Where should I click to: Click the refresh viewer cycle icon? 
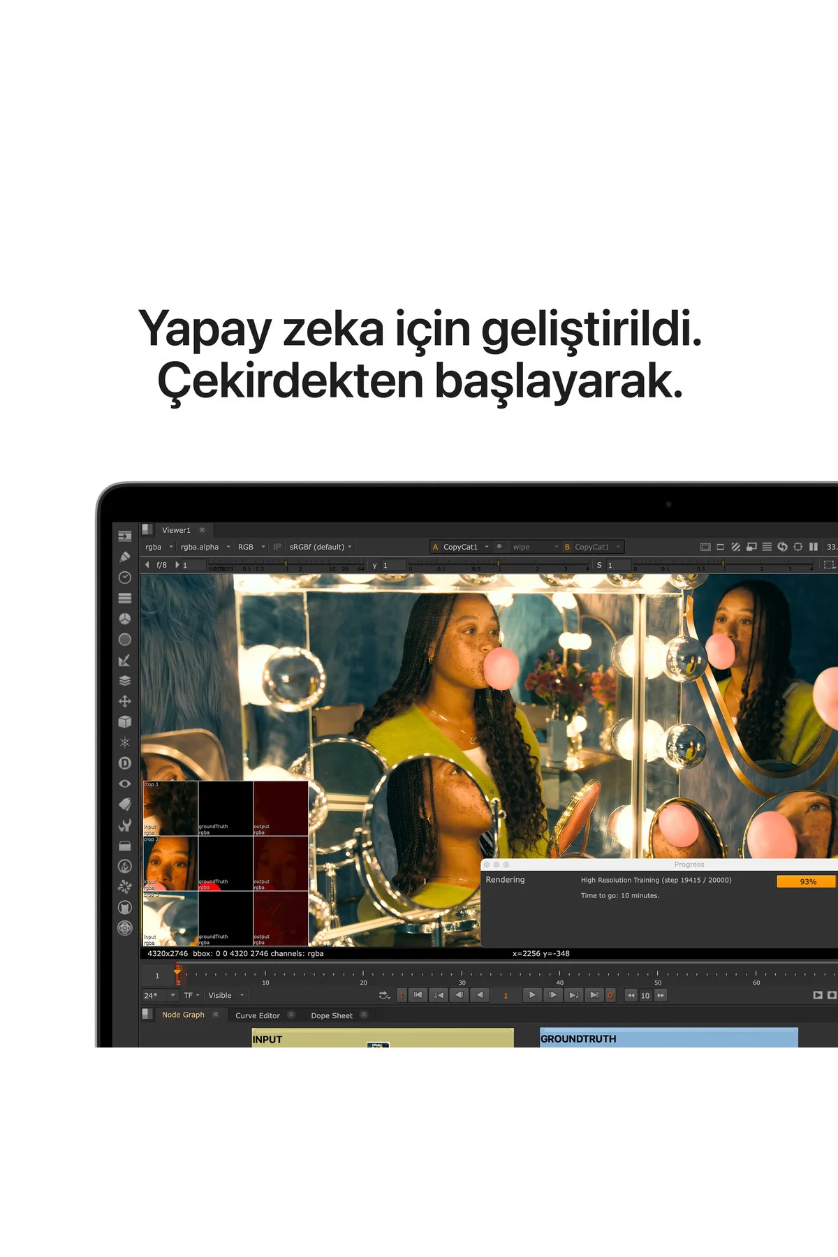click(x=782, y=547)
